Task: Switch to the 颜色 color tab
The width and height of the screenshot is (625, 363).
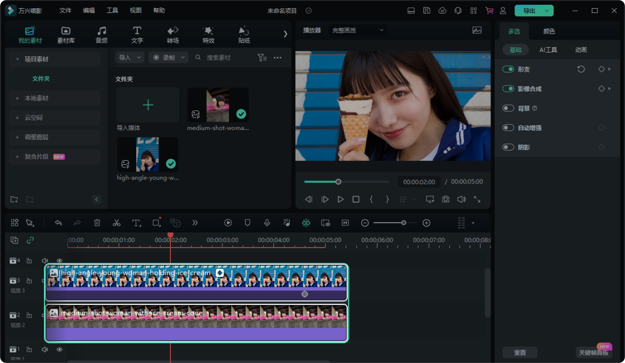Action: coord(549,31)
